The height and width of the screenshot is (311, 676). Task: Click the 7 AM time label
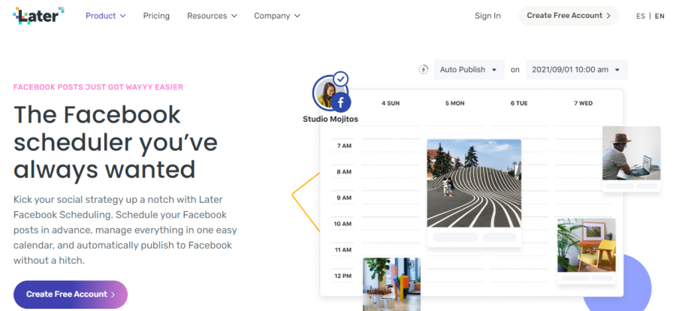pos(344,146)
